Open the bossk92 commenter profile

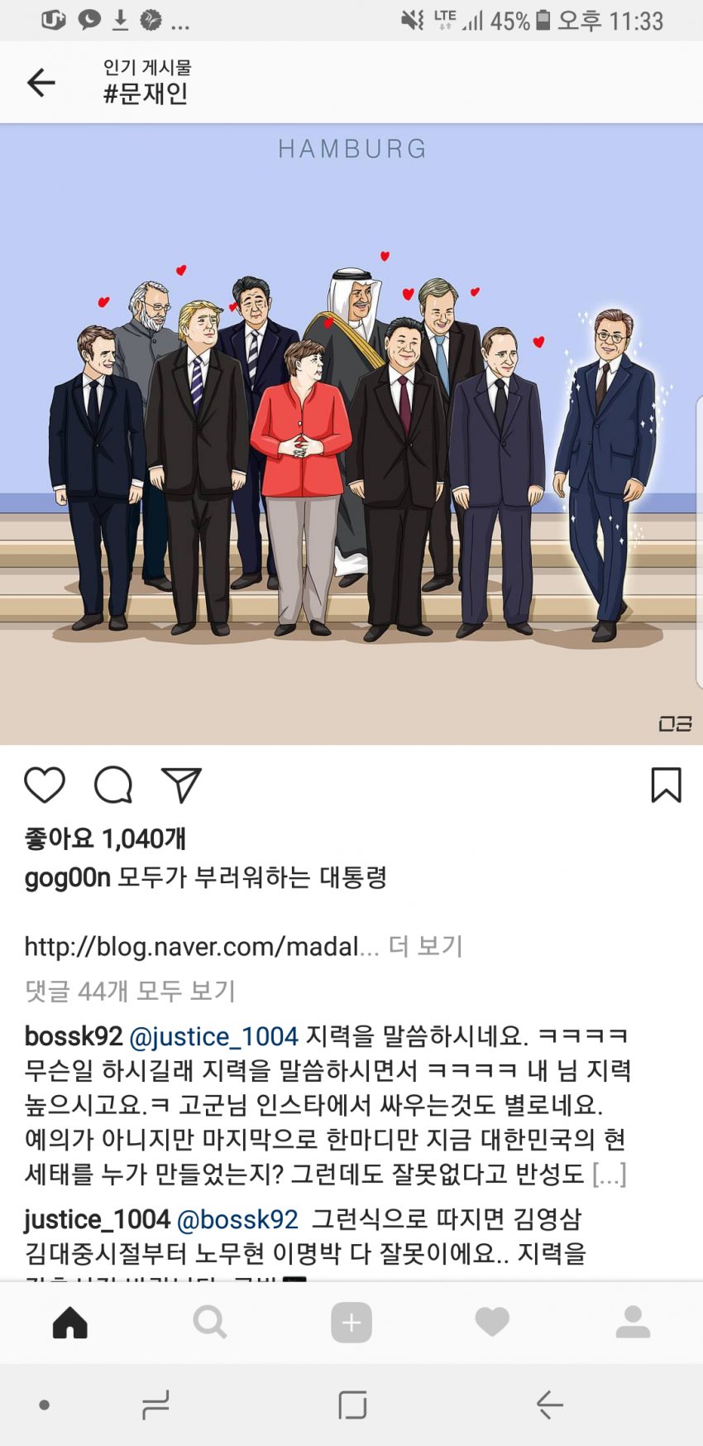(74, 1036)
